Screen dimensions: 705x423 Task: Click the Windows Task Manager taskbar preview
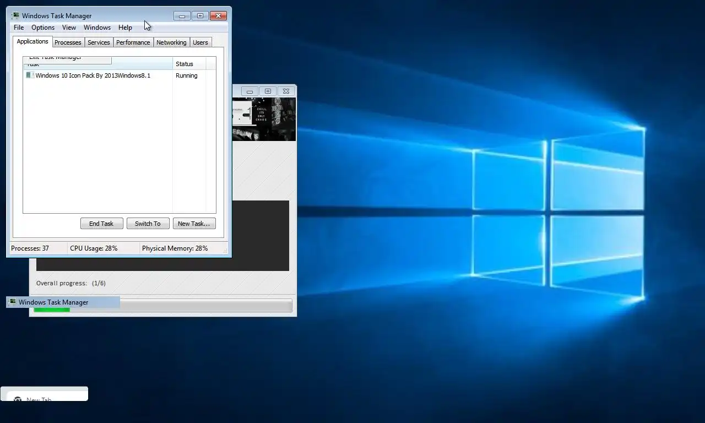pos(63,302)
